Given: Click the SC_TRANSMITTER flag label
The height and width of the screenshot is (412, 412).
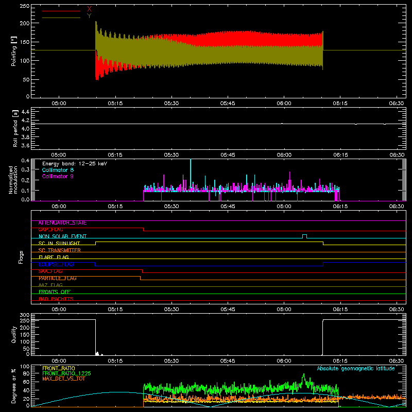Looking at the screenshot, I should [60, 250].
